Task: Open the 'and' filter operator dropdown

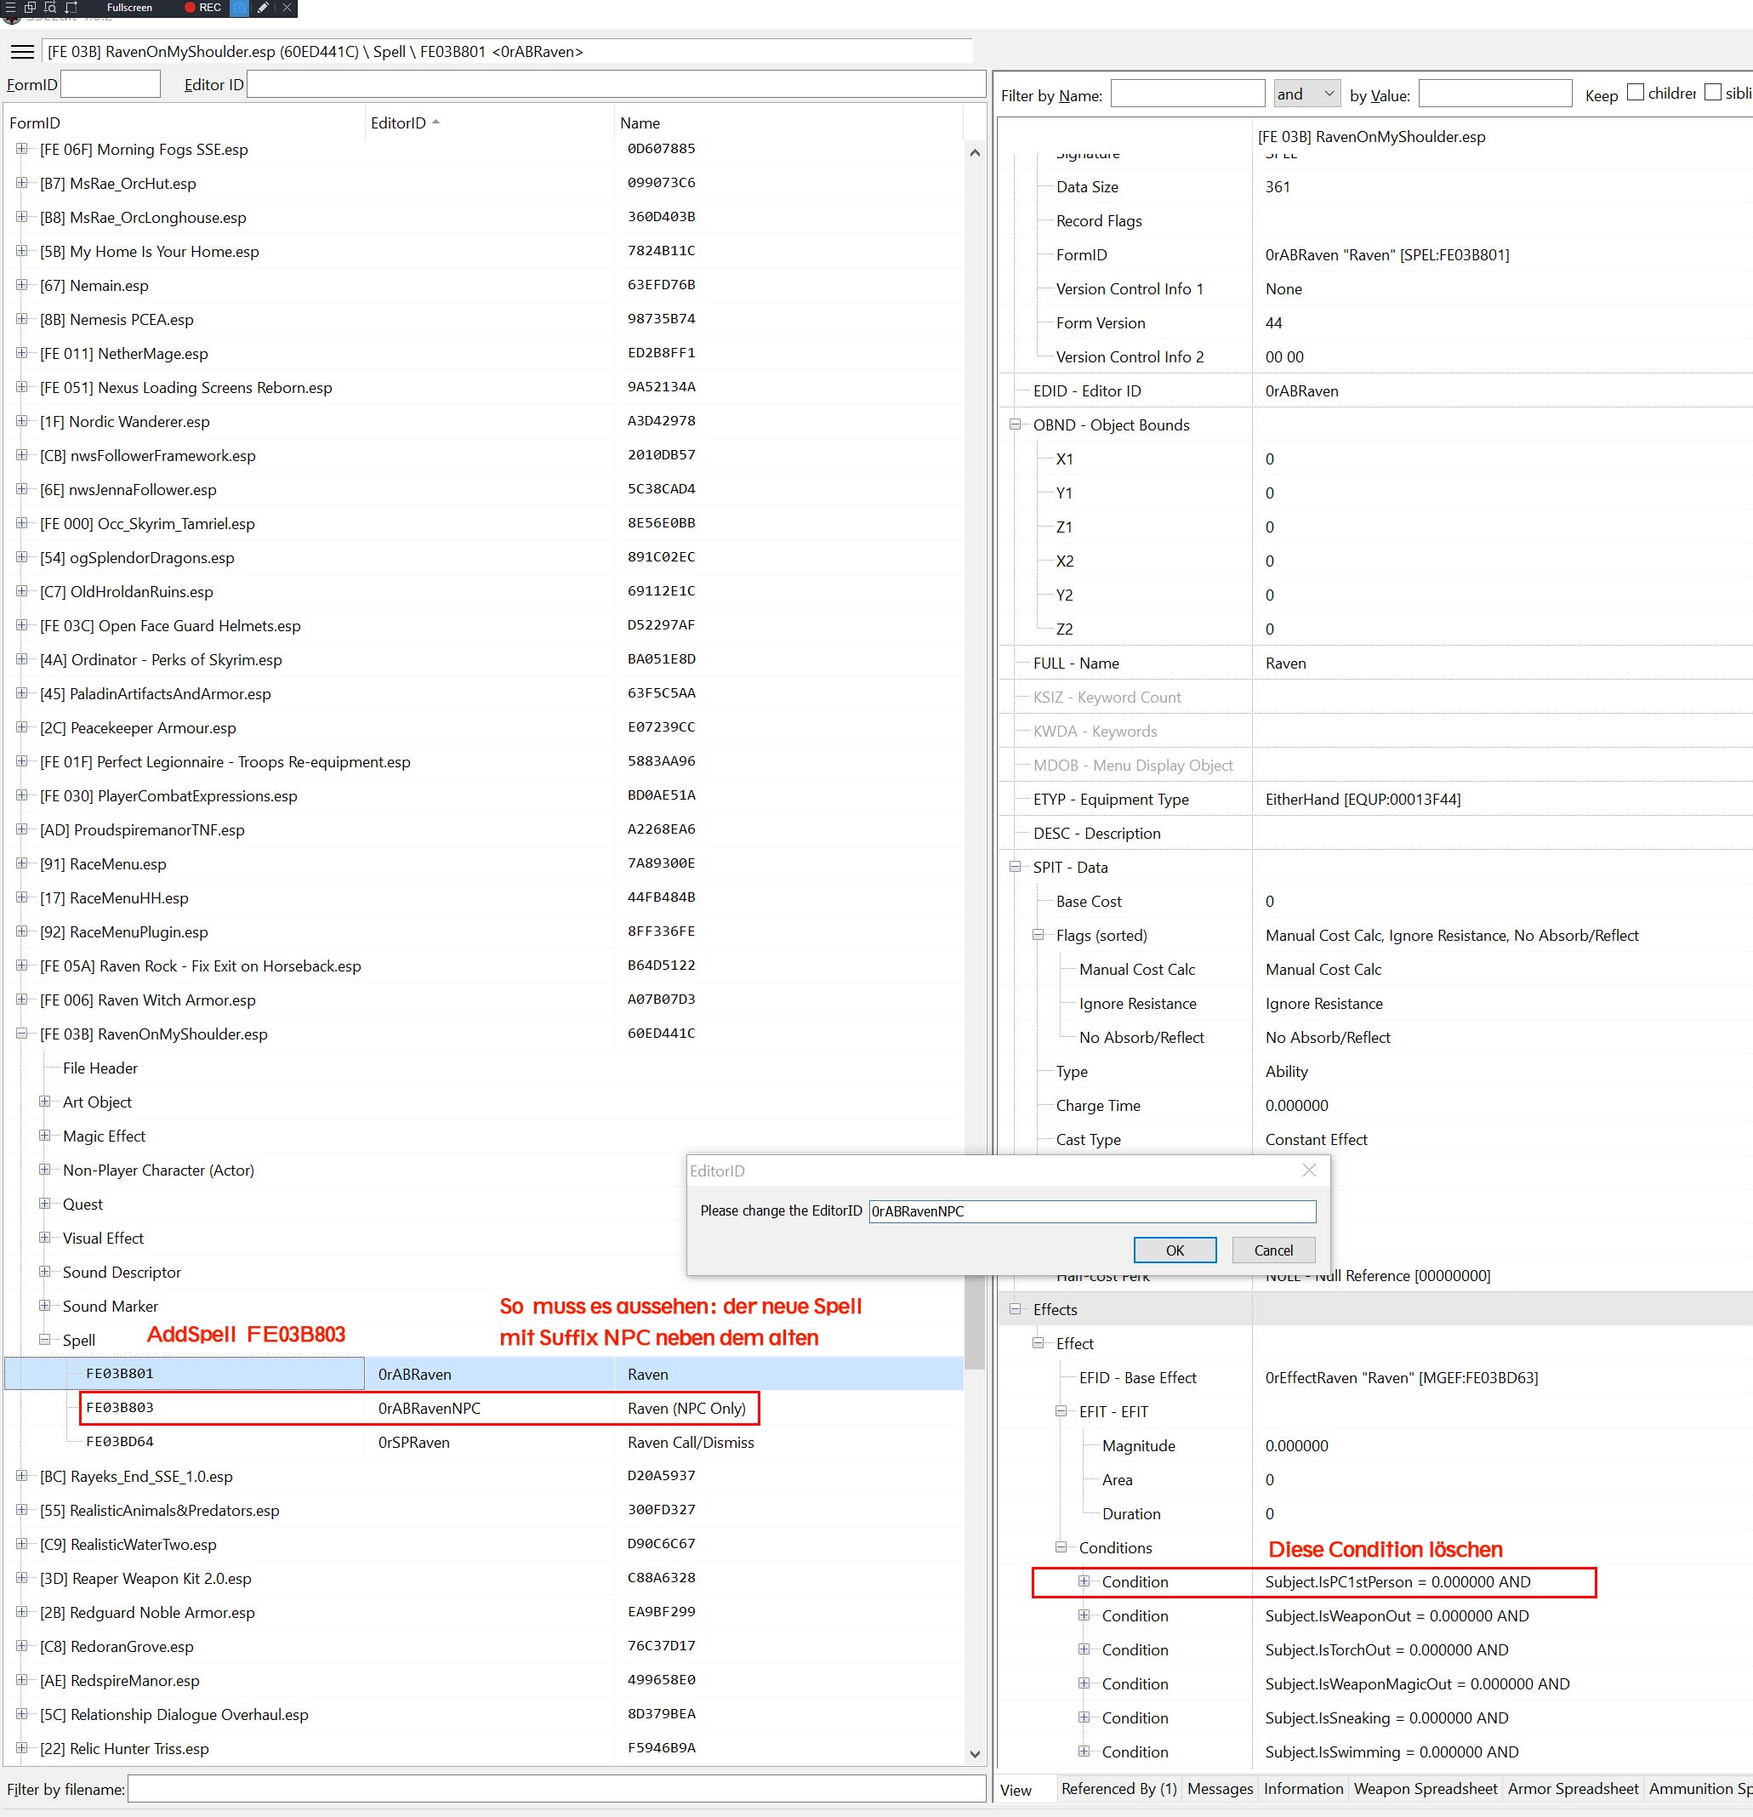Action: (1306, 94)
